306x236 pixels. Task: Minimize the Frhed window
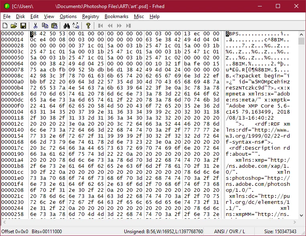pyautogui.click(x=260, y=6)
